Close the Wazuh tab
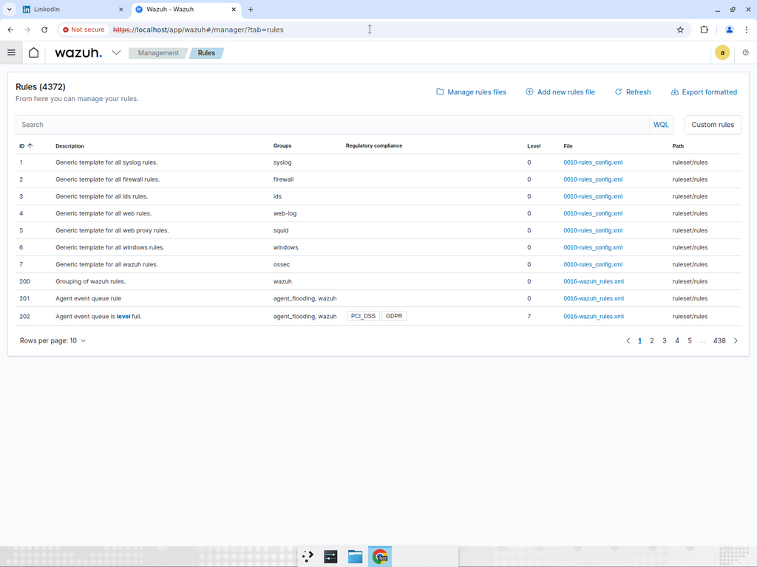The height and width of the screenshot is (567, 757). pyautogui.click(x=233, y=9)
